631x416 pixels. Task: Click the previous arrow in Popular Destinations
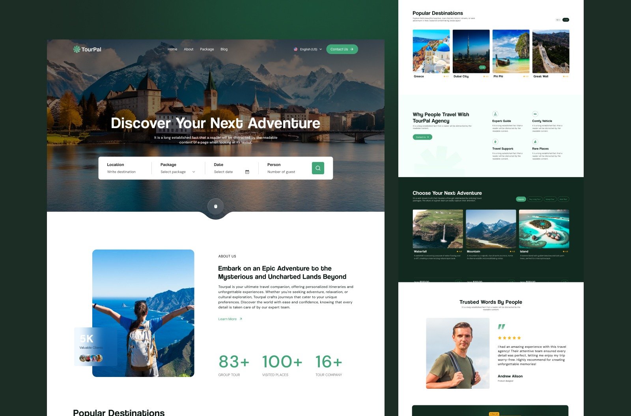coord(558,20)
